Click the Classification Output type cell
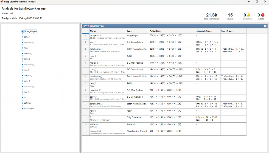 [x=138, y=132]
